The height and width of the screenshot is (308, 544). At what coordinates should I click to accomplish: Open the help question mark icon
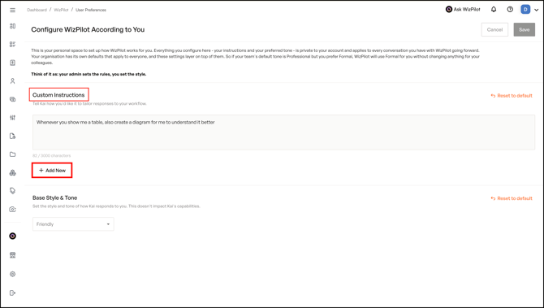coord(510,10)
